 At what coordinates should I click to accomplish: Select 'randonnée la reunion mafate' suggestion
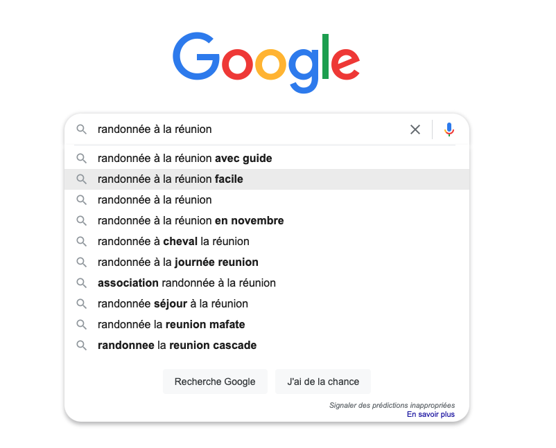pyautogui.click(x=267, y=324)
